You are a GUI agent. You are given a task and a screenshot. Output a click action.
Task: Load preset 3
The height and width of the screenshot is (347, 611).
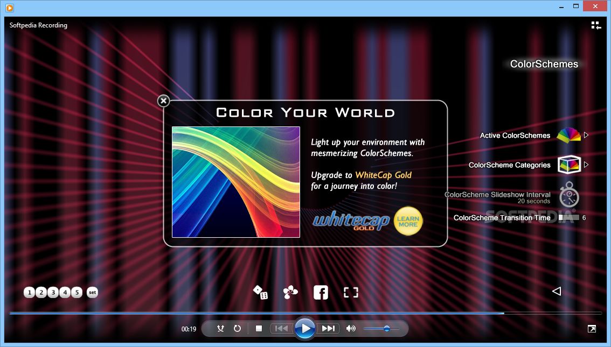(x=53, y=292)
